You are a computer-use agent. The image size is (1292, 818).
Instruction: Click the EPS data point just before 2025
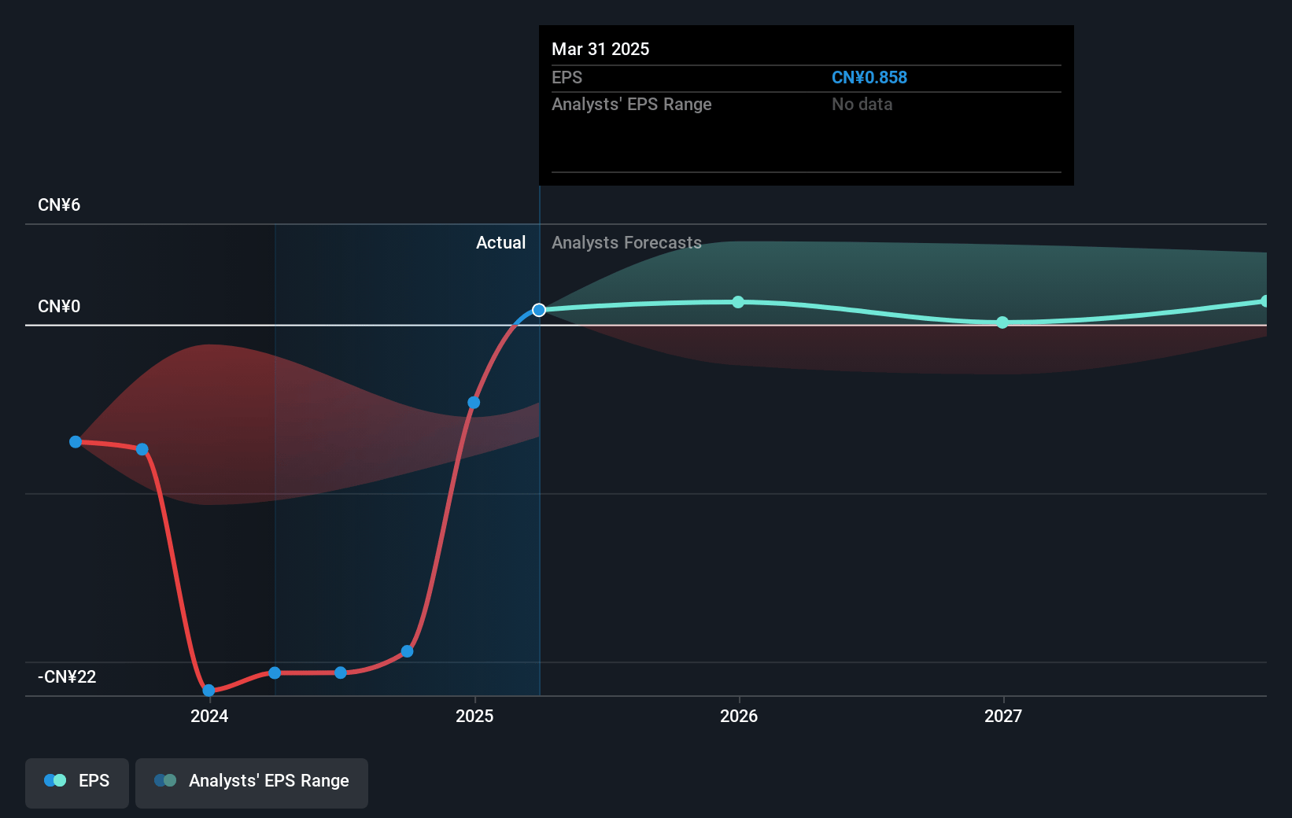[407, 651]
